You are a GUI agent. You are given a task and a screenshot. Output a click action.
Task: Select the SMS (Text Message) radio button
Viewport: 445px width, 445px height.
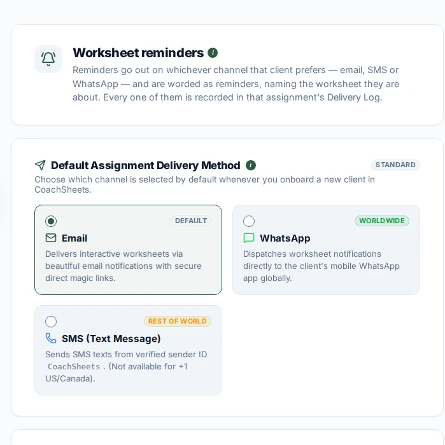pos(51,322)
